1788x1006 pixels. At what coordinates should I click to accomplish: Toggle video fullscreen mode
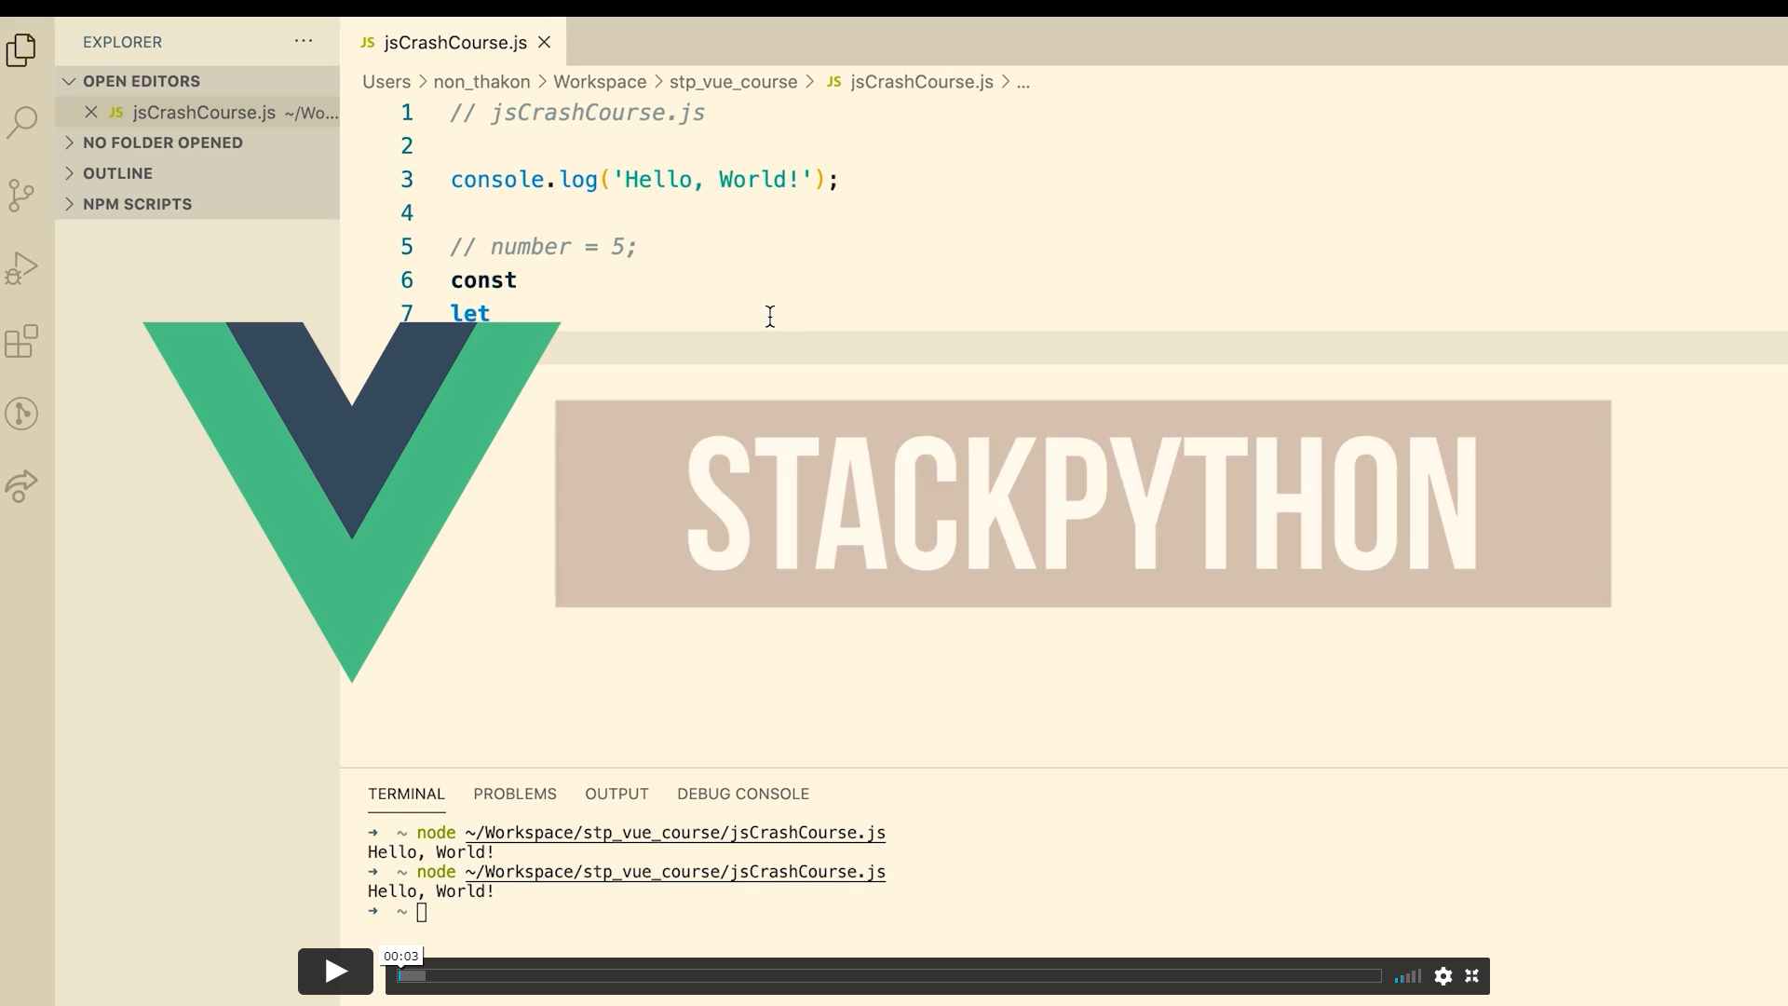tap(1472, 976)
